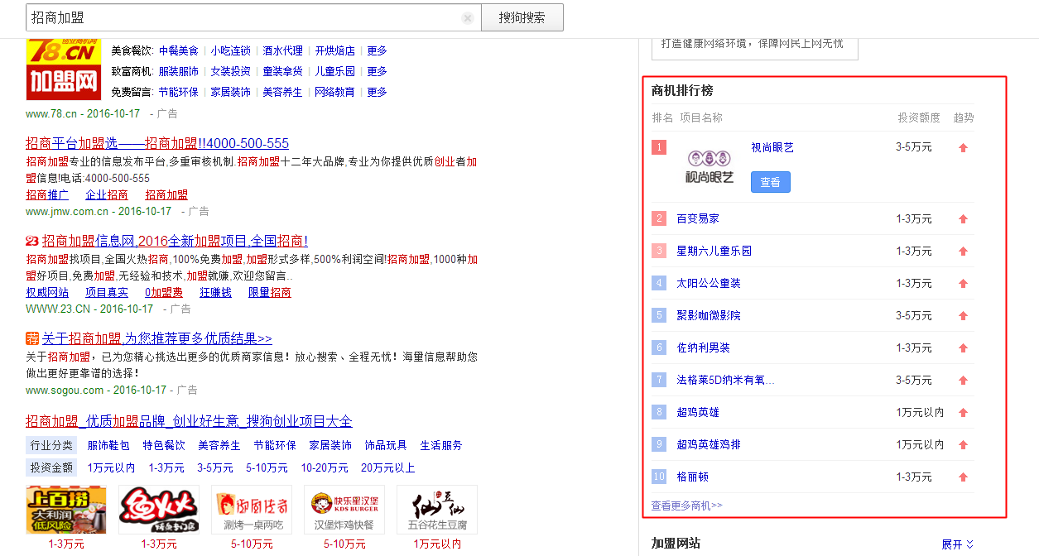Open 鱼火火 brand thumbnail
This screenshot has height=556, width=1039.
coord(159,510)
